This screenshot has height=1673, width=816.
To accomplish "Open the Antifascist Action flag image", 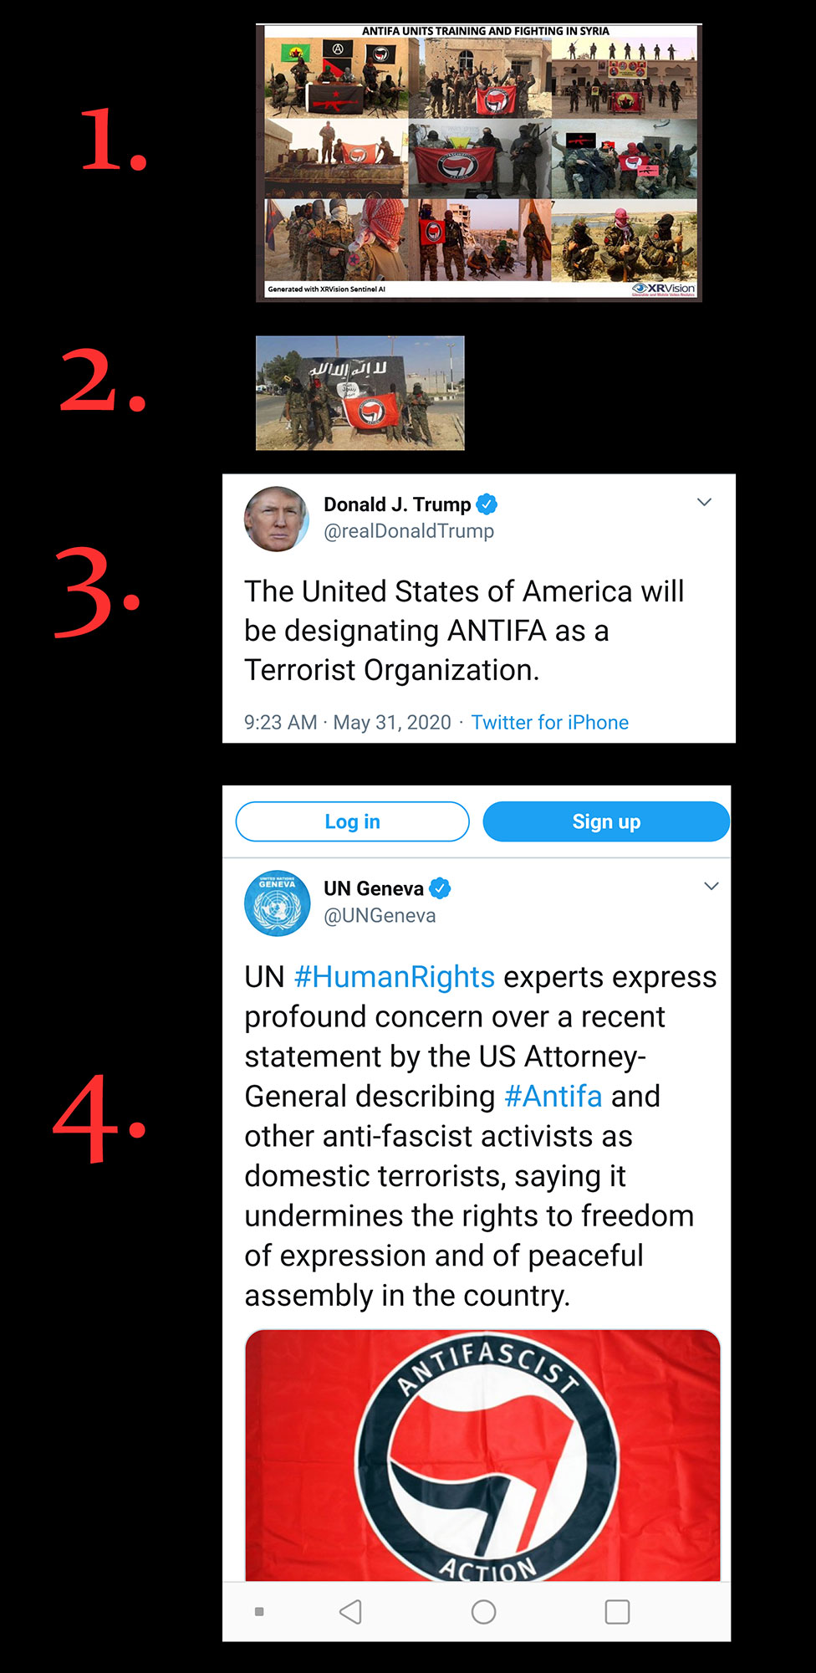I will coord(482,1456).
